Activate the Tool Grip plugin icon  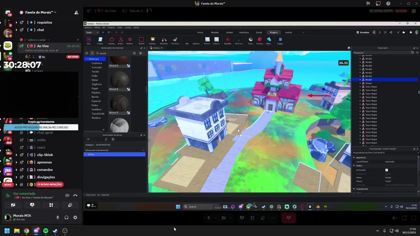coord(175,40)
